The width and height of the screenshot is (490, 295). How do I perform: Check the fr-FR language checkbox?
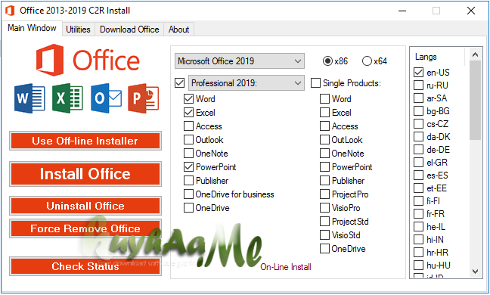[x=418, y=213]
